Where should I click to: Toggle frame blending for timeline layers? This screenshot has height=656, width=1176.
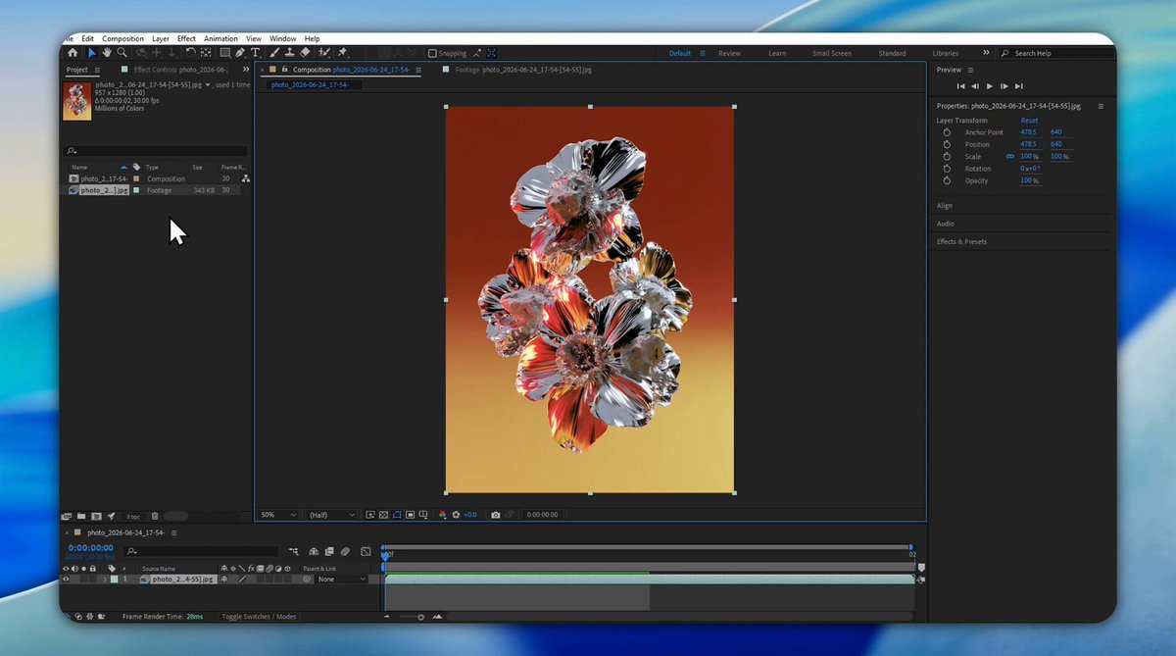329,551
